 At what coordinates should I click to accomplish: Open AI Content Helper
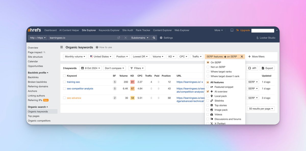69,30
